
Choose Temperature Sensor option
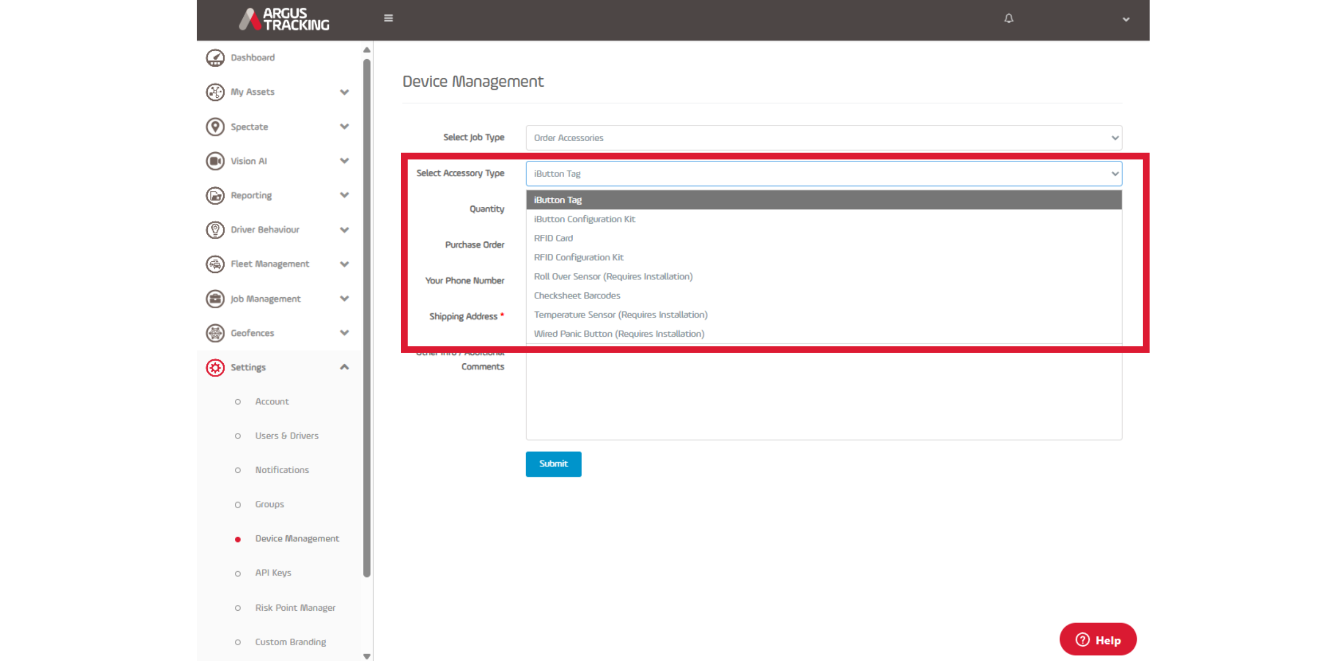(823, 314)
